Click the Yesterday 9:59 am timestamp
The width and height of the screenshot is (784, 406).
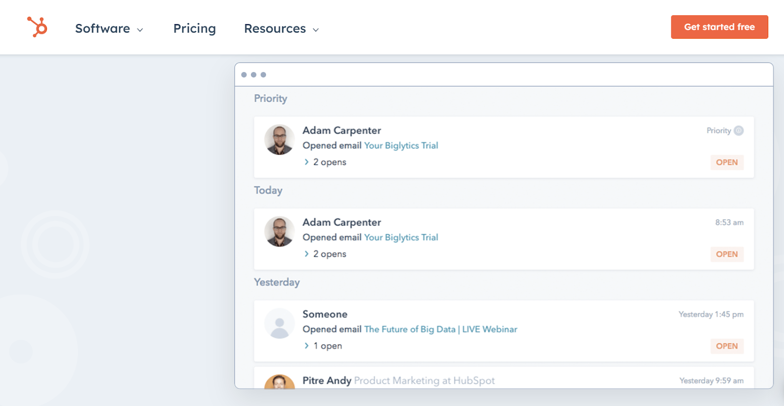tap(711, 381)
